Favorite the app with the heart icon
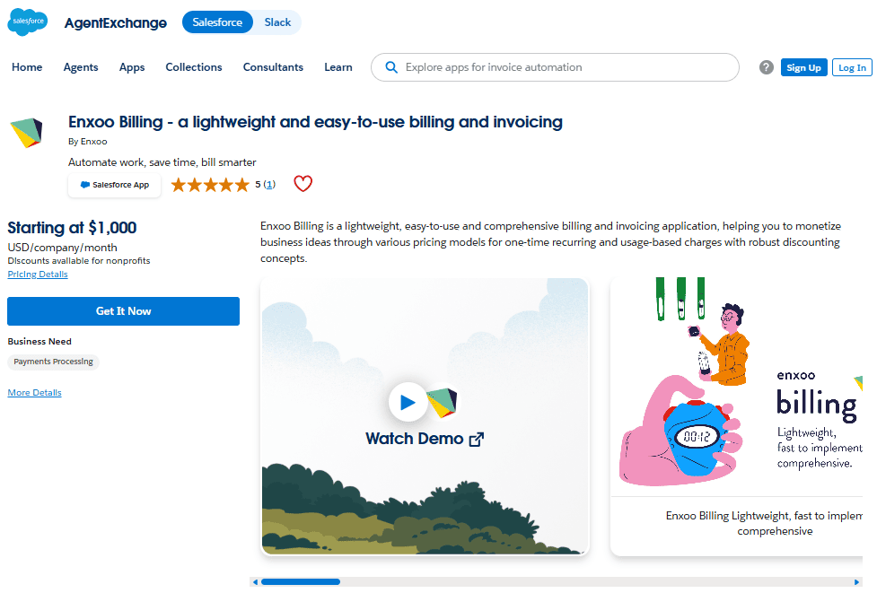 (x=303, y=183)
